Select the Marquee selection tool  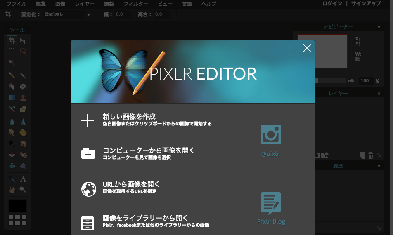click(x=12, y=51)
